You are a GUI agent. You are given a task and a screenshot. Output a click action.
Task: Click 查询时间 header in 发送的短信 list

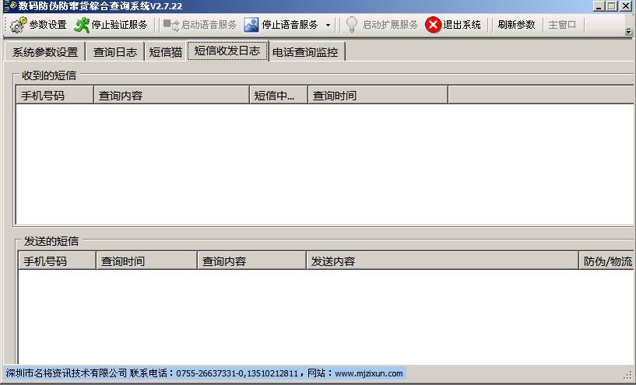point(146,261)
